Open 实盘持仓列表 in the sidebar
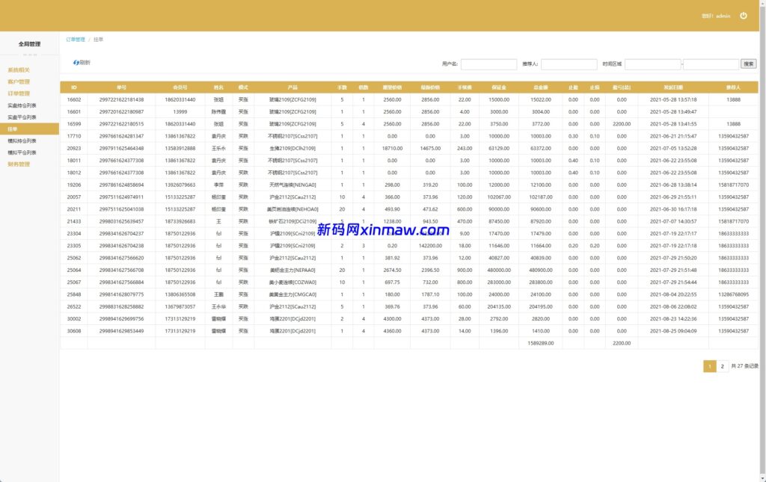Image resolution: width=766 pixels, height=482 pixels. [22, 105]
